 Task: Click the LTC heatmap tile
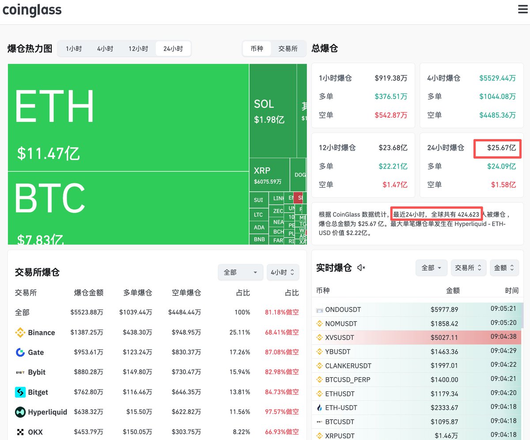click(x=259, y=215)
